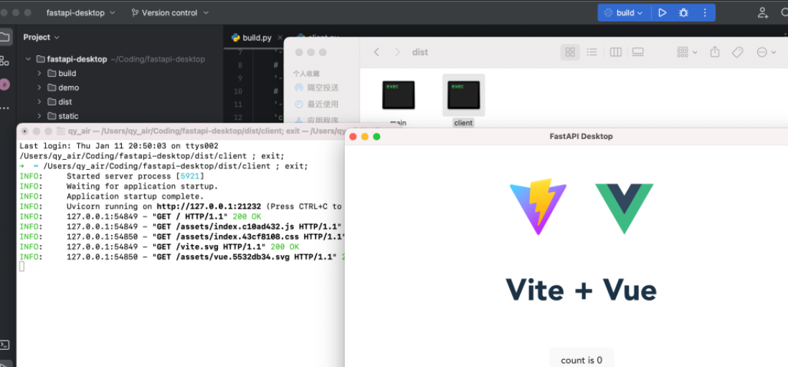Image resolution: width=788 pixels, height=367 pixels.
Task: Click the Finder tags icon
Action: 737,52
